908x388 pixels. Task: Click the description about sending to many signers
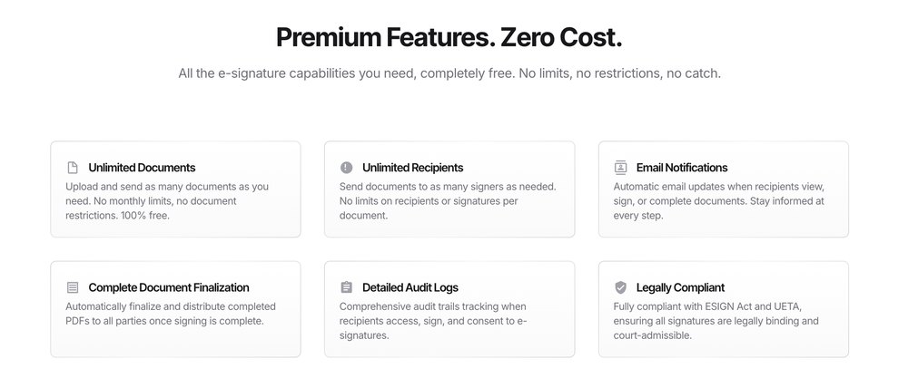tap(448, 201)
